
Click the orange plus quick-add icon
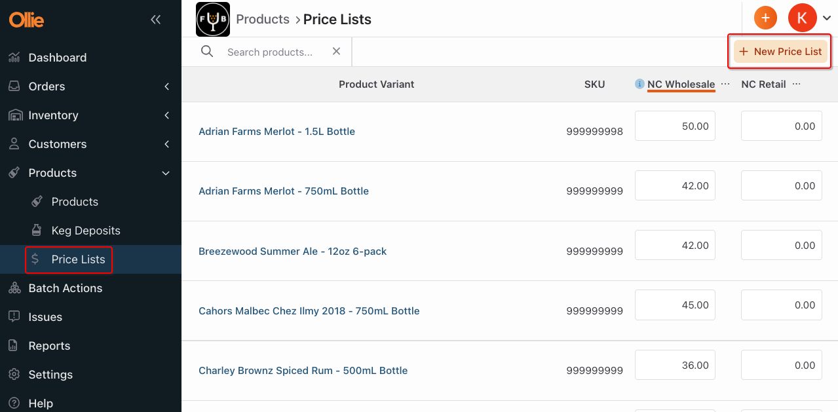click(x=765, y=18)
